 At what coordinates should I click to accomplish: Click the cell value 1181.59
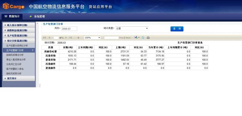tap(125, 56)
